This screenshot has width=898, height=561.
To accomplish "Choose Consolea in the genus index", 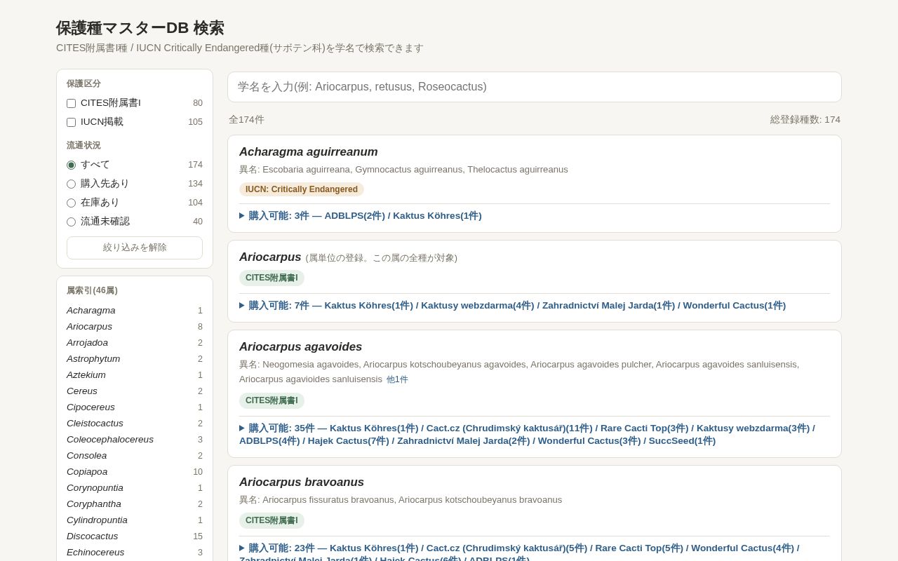I will [x=135, y=456].
